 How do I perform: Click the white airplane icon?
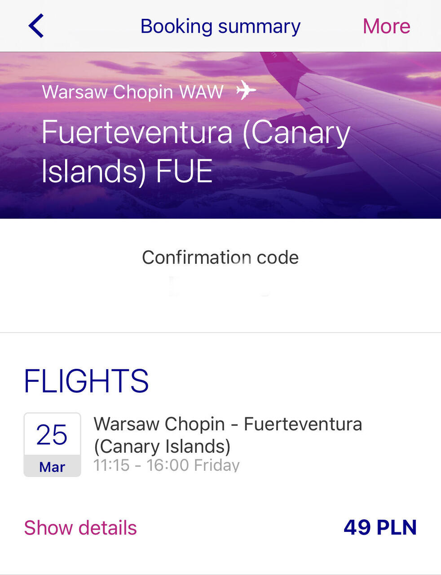[x=246, y=90]
